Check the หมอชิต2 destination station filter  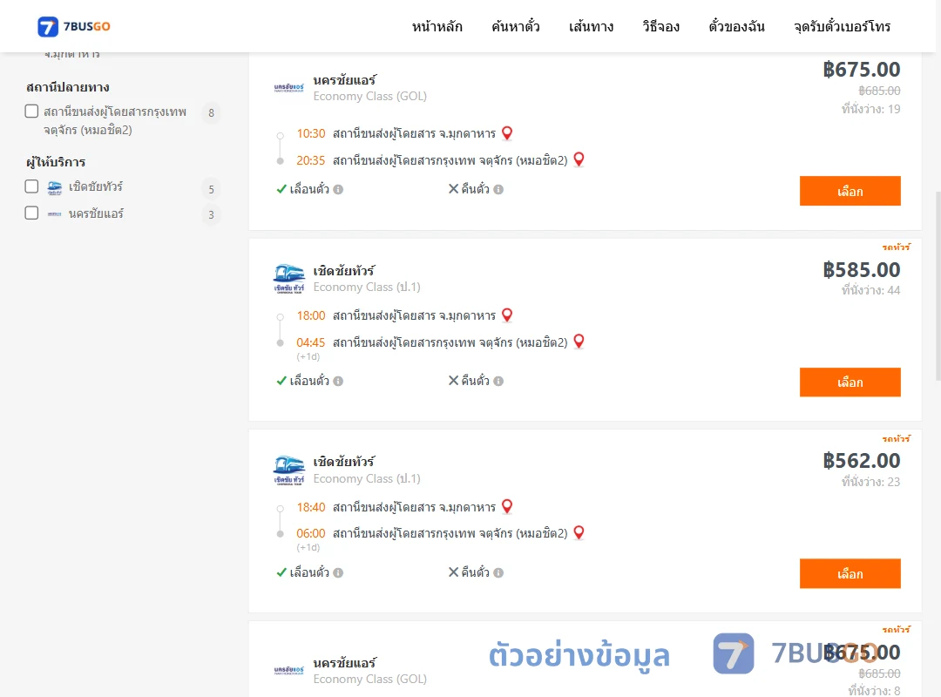coord(32,111)
